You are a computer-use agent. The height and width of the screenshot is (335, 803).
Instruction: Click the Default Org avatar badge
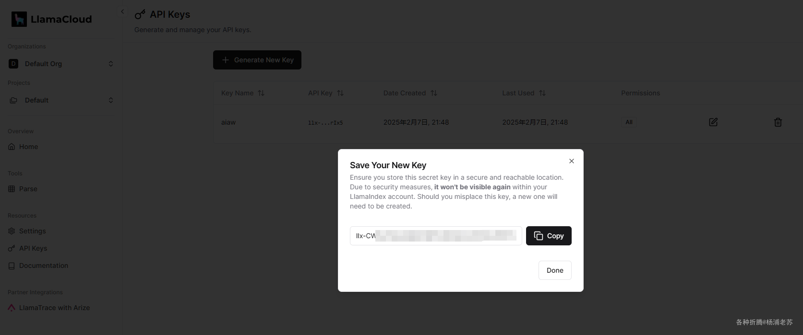(x=13, y=64)
